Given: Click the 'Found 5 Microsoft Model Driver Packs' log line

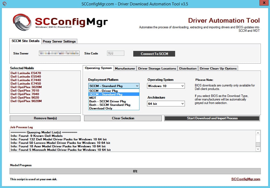Looking at the screenshot, I should click(61, 150).
